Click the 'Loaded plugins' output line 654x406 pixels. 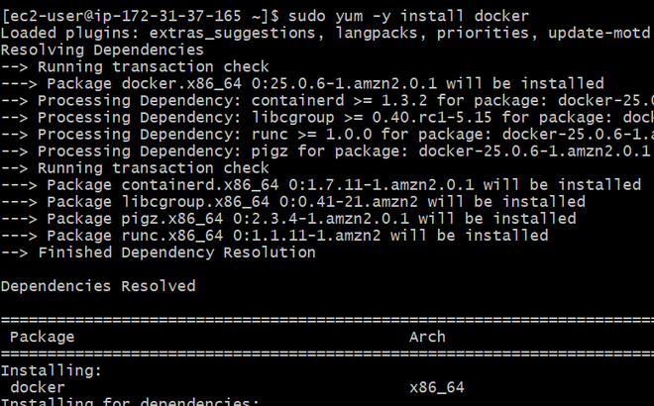327,33
